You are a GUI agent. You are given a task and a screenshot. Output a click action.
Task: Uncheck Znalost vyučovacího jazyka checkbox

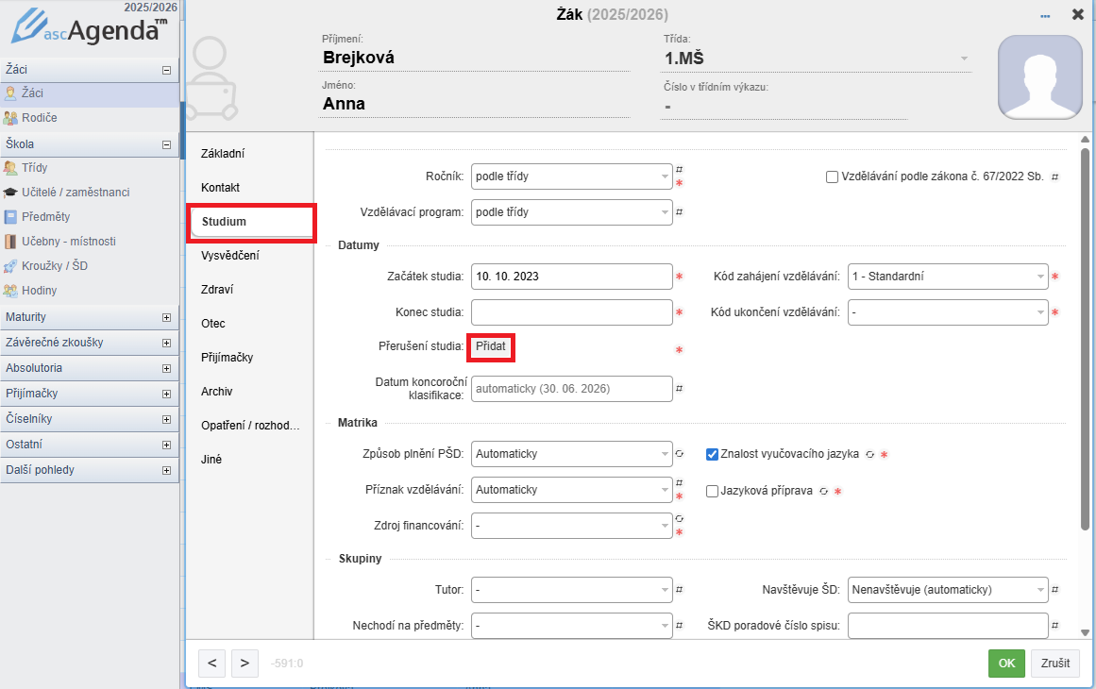[713, 454]
